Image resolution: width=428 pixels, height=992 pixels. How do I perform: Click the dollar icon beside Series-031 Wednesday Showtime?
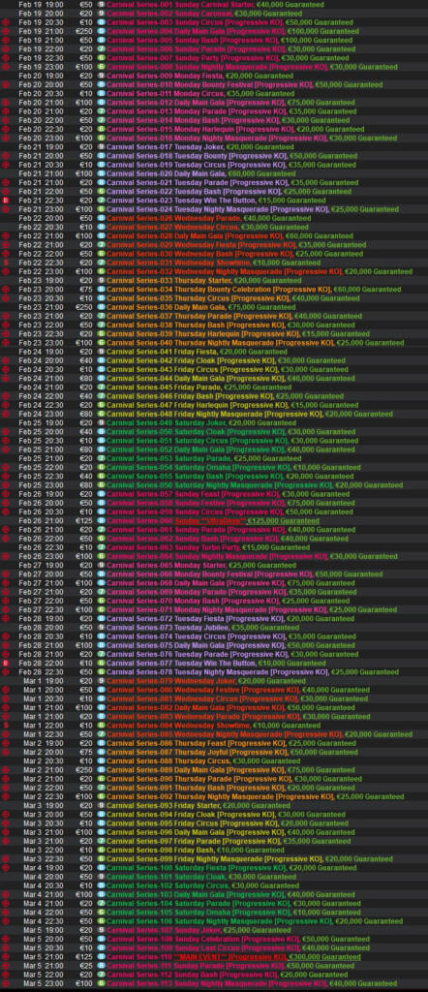[x=6, y=263]
